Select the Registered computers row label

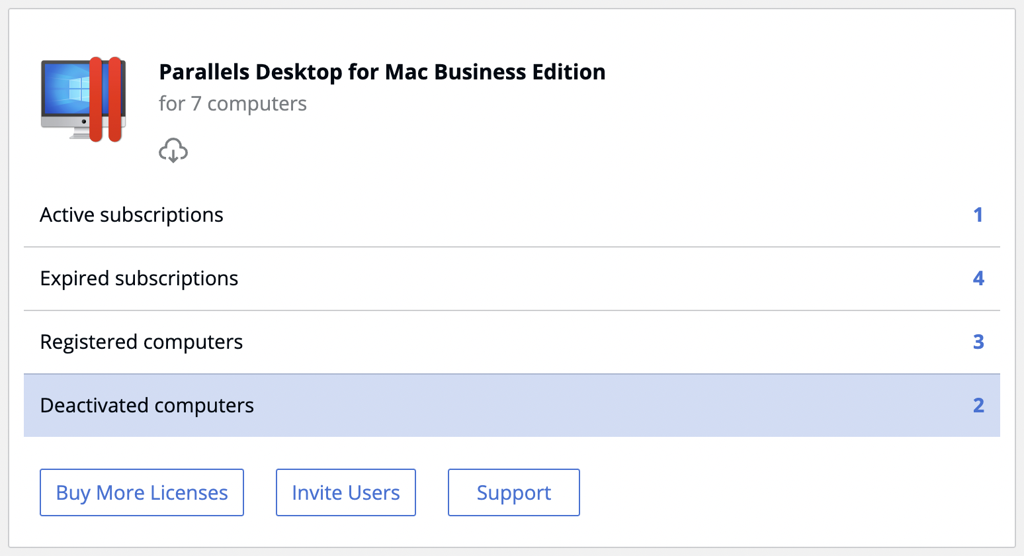(x=142, y=342)
